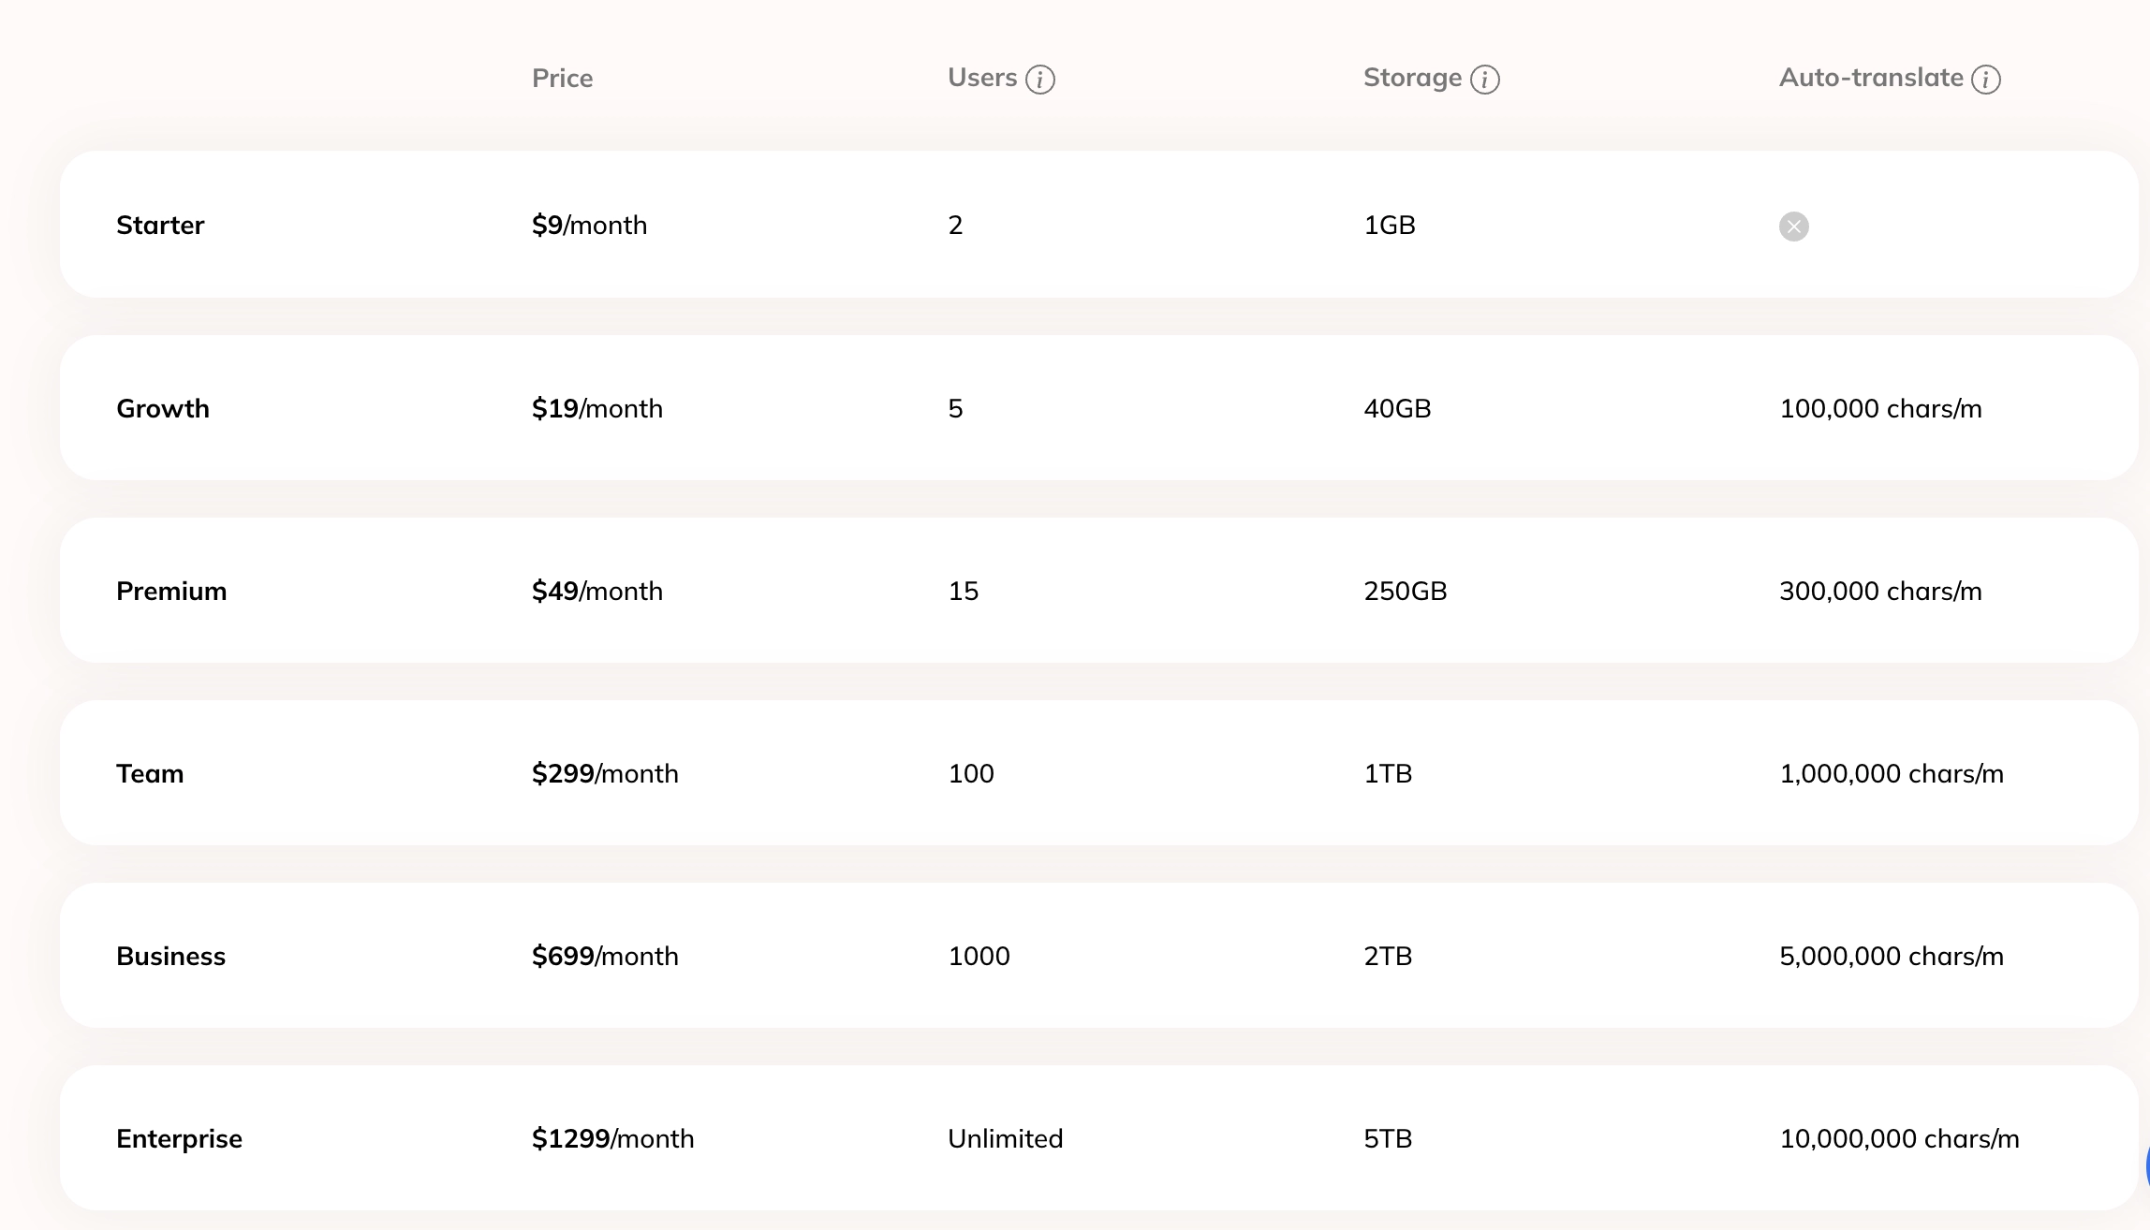
Task: Click the $9/month Starter price
Action: coord(589,225)
